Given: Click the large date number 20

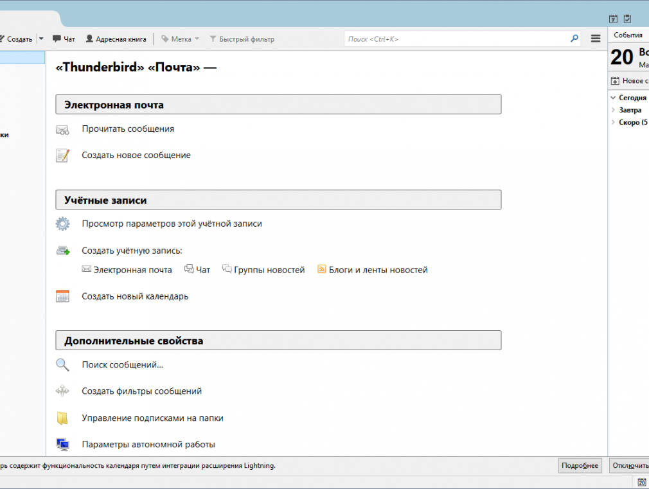Looking at the screenshot, I should pyautogui.click(x=621, y=57).
